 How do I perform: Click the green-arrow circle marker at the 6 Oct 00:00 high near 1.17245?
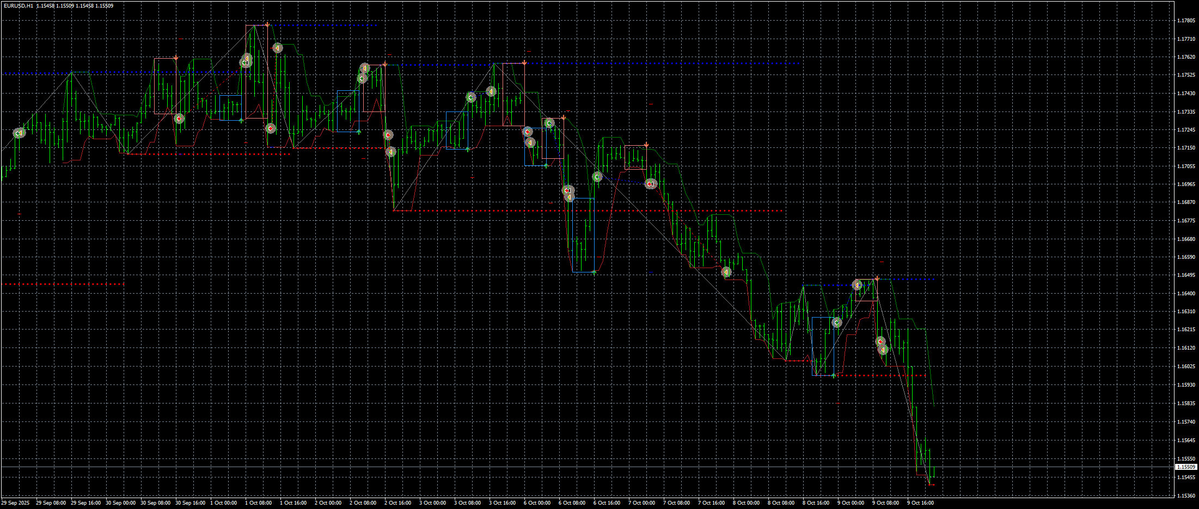point(549,123)
